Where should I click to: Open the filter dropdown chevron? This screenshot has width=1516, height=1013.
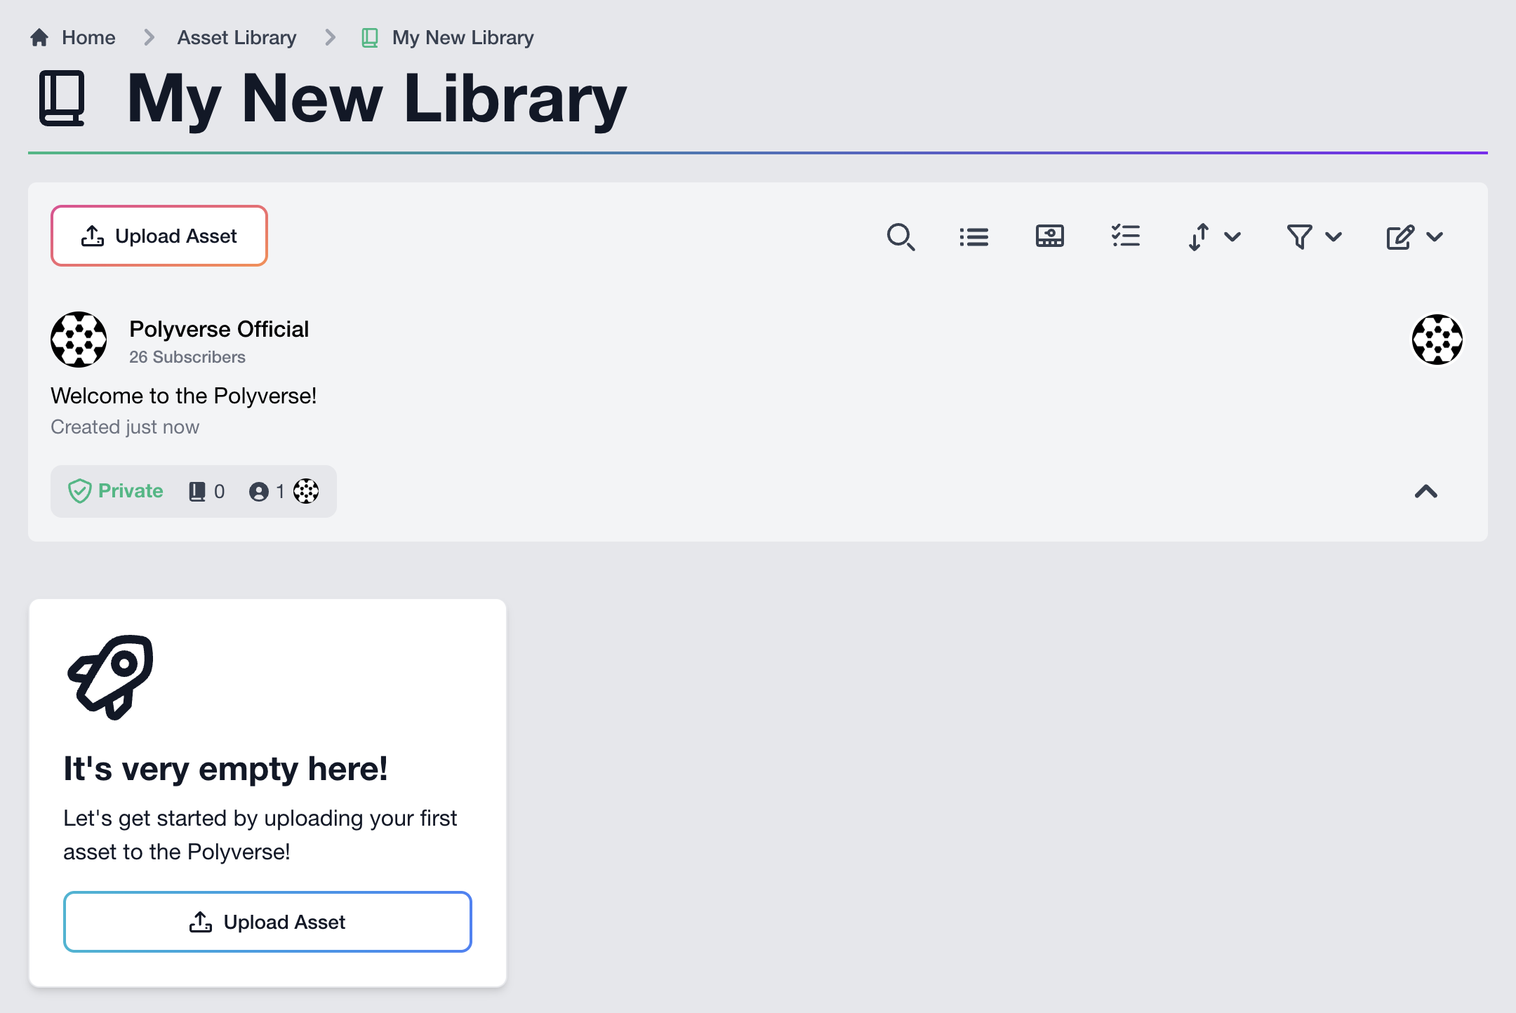[x=1334, y=238]
